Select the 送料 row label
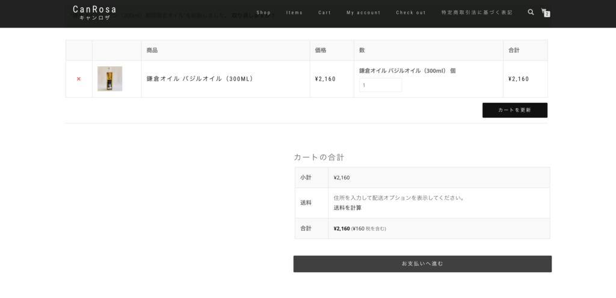This screenshot has width=616, height=298. 306,203
